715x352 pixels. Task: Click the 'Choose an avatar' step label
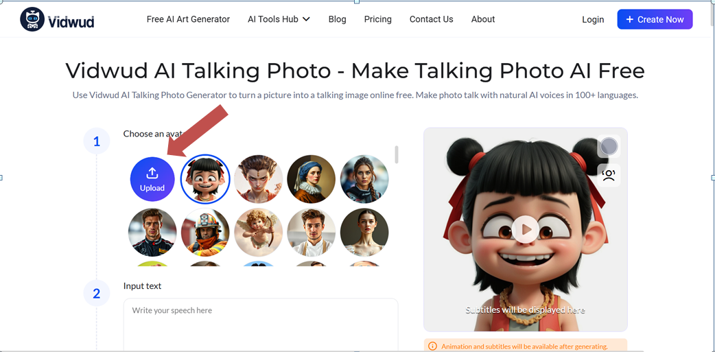(154, 134)
